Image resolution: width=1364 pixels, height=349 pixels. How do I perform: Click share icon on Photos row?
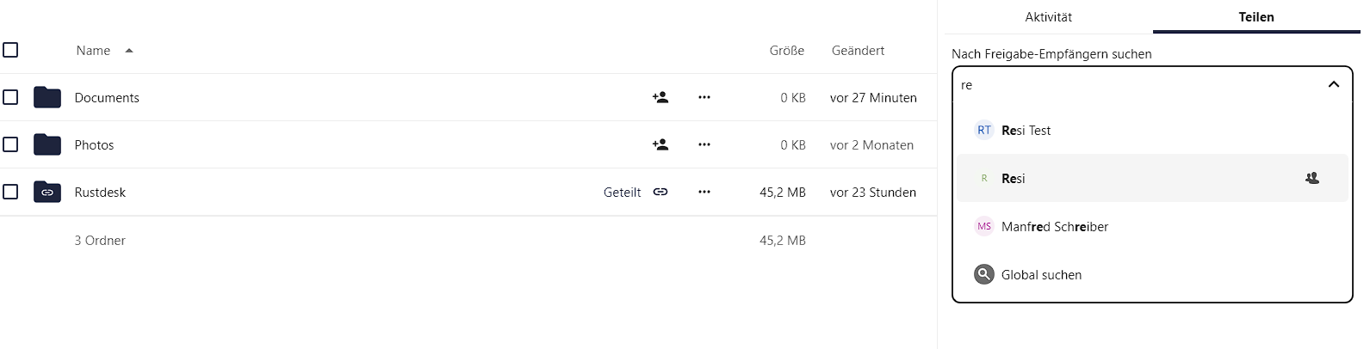(x=660, y=144)
